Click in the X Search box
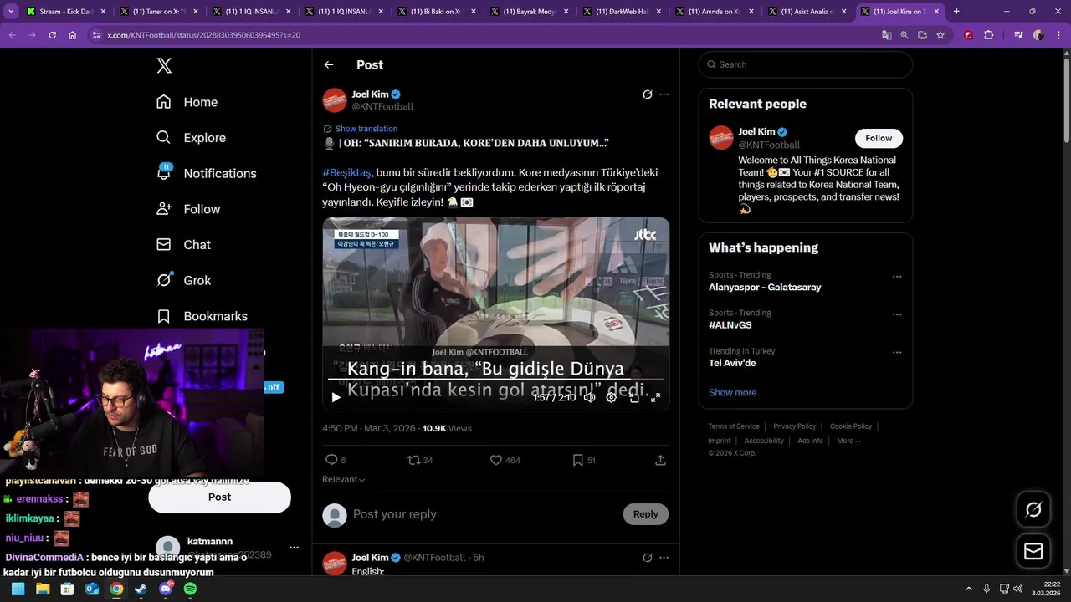Viewport: 1071px width, 602px height. [x=806, y=64]
